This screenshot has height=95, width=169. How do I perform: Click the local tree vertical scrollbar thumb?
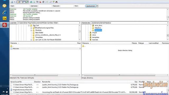coord(79,31)
